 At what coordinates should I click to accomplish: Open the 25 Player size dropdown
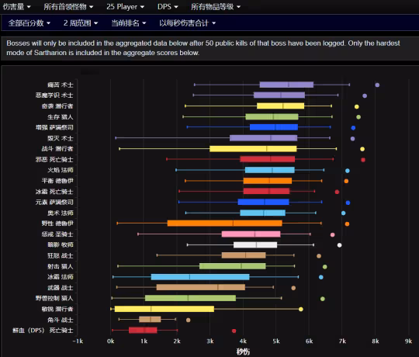click(x=125, y=7)
